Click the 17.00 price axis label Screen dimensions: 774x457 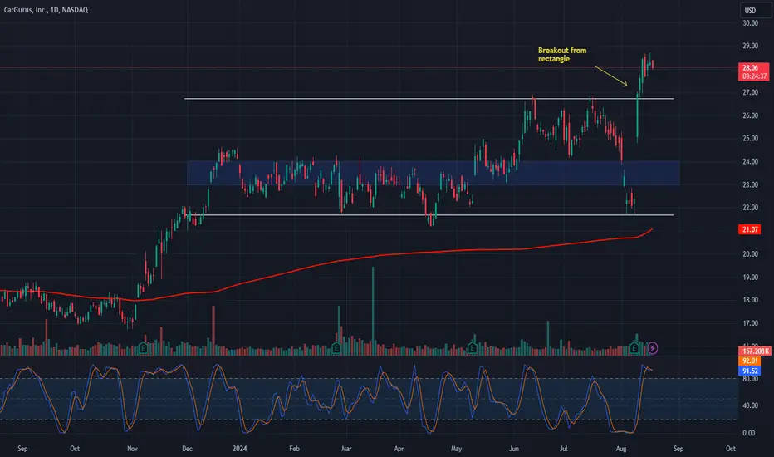click(x=750, y=323)
